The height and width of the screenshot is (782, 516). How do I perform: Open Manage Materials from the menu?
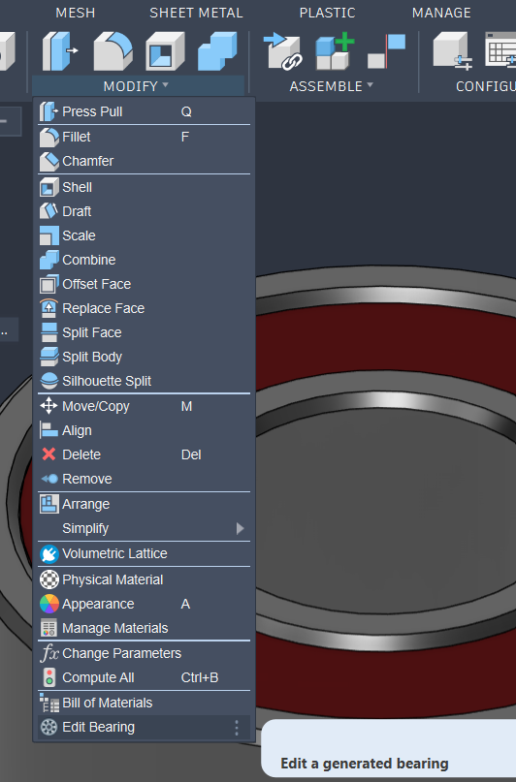tap(144, 628)
